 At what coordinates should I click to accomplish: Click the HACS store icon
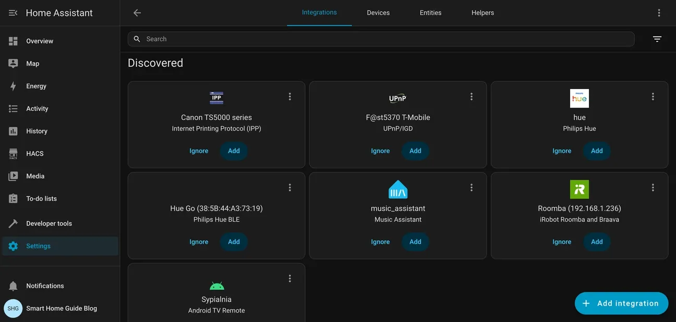click(x=13, y=154)
